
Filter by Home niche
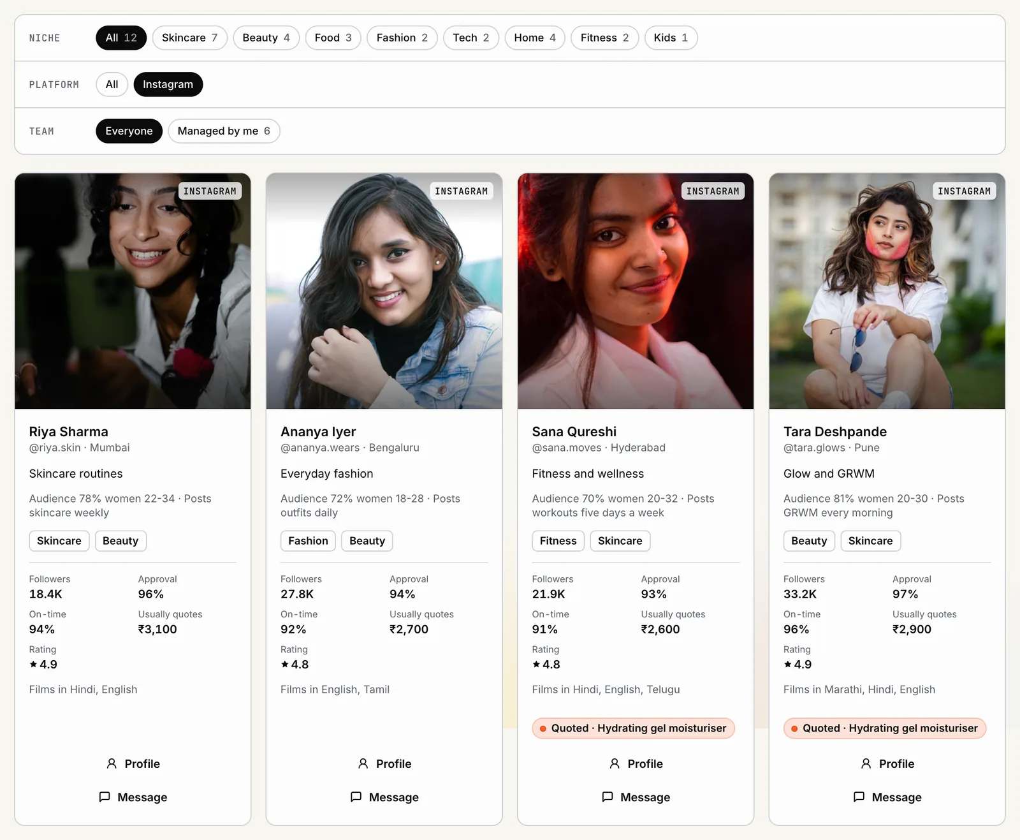(535, 38)
